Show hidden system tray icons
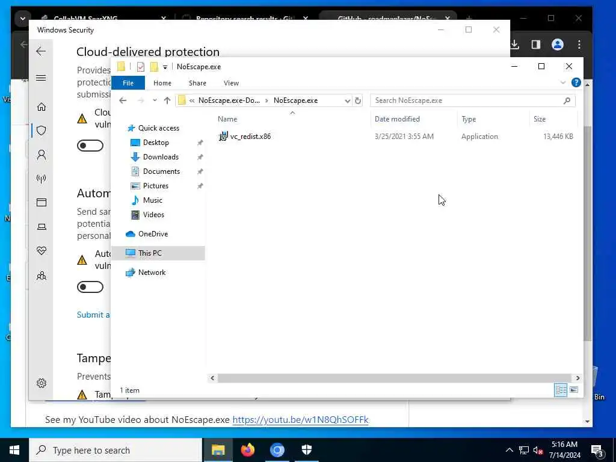The height and width of the screenshot is (462, 616). (x=509, y=450)
